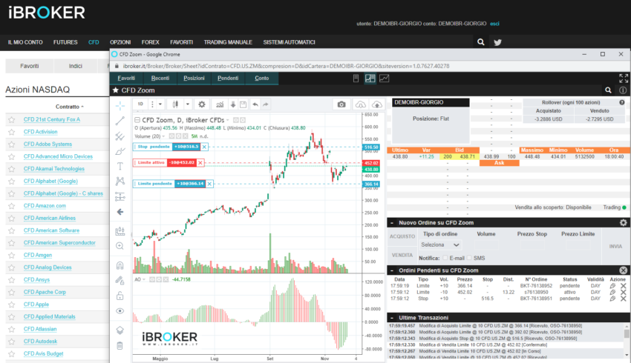Click the ACQUISTO button
Screen dimensions: 631x363
(402, 236)
